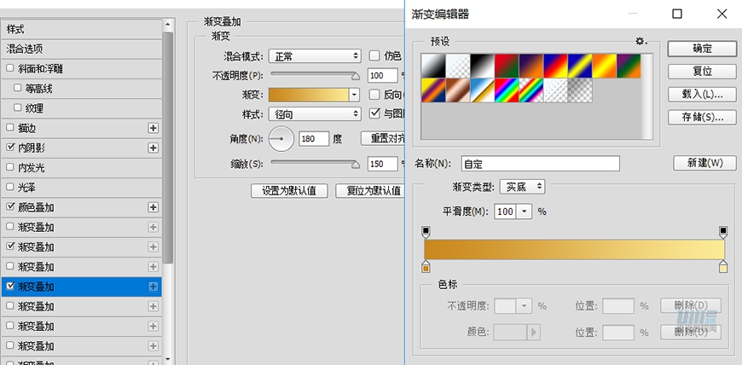Image resolution: width=742 pixels, height=365 pixels.
Task: Click the angle dial for 角度
Action: [x=281, y=139]
